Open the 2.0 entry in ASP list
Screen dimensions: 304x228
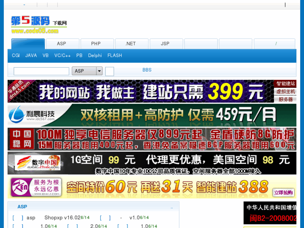95,226
